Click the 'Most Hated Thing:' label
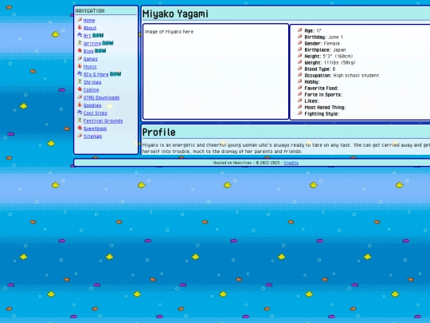This screenshot has height=323, width=430. click(x=325, y=108)
